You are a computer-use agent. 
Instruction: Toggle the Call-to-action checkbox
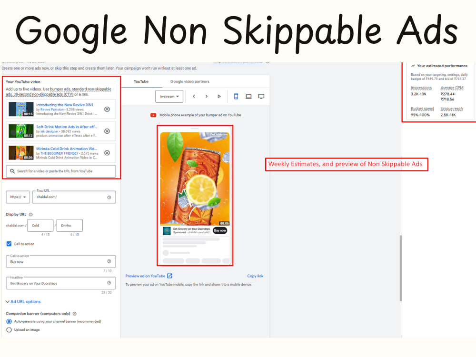pos(9,244)
